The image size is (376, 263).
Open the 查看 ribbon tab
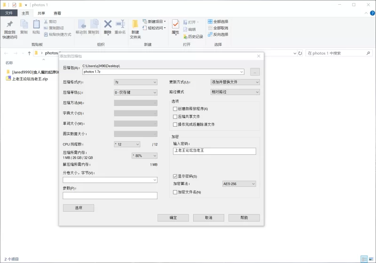(x=57, y=13)
